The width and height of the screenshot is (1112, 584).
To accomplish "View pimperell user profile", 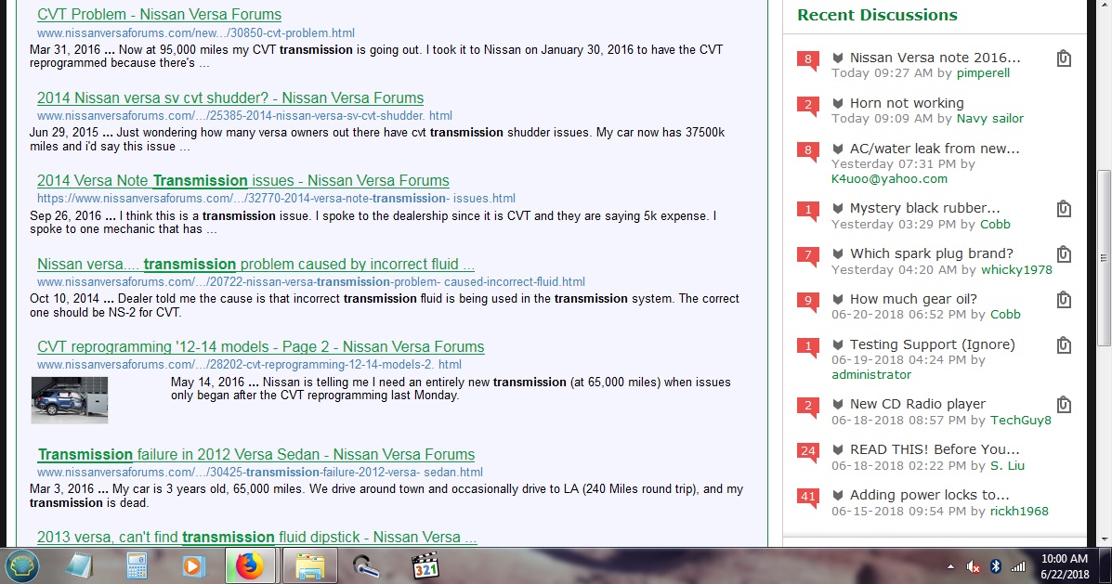I will coord(983,73).
